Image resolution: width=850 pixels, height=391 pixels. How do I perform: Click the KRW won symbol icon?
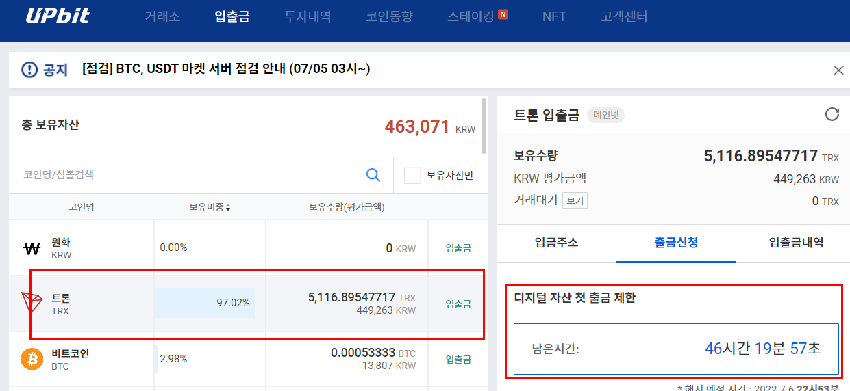coord(32,248)
